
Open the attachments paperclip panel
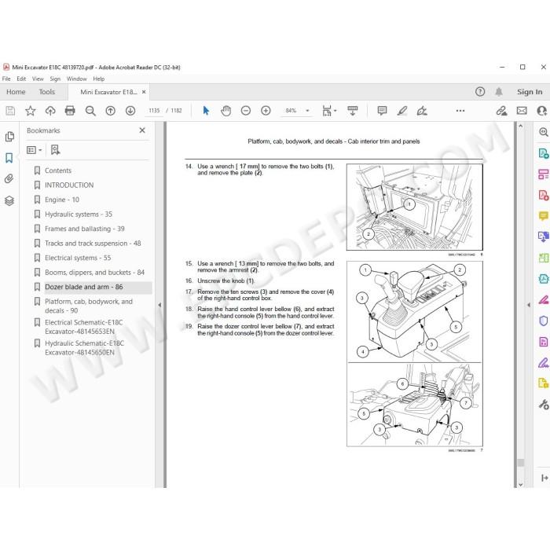[x=9, y=179]
